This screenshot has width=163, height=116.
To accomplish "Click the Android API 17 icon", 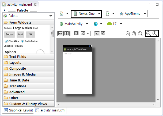I will [109, 24].
